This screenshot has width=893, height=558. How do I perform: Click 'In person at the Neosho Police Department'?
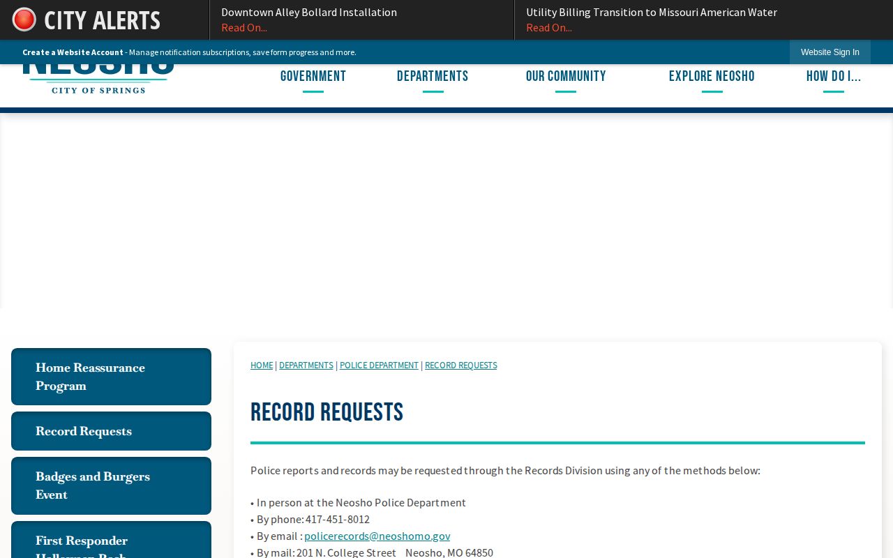pos(361,502)
